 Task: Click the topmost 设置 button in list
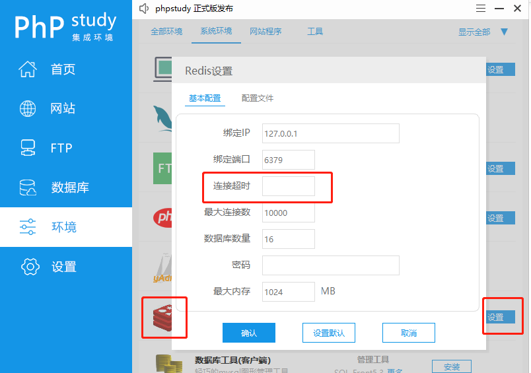click(x=501, y=69)
